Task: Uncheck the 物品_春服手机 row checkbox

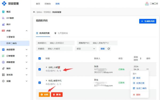Action: coord(39,83)
